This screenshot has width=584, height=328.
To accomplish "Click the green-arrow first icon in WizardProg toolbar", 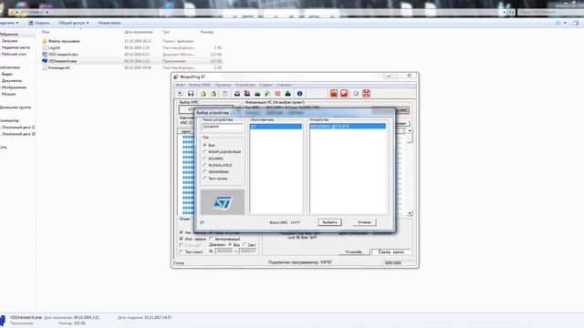I will [x=181, y=93].
